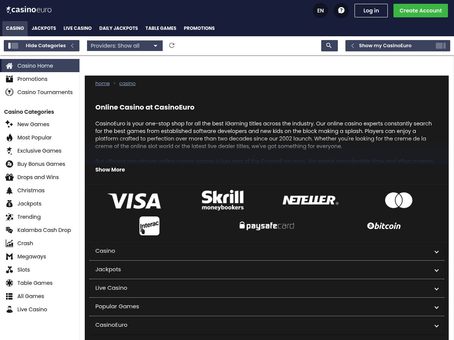
Task: Follow the casino breadcrumb link
Action: pos(127,83)
